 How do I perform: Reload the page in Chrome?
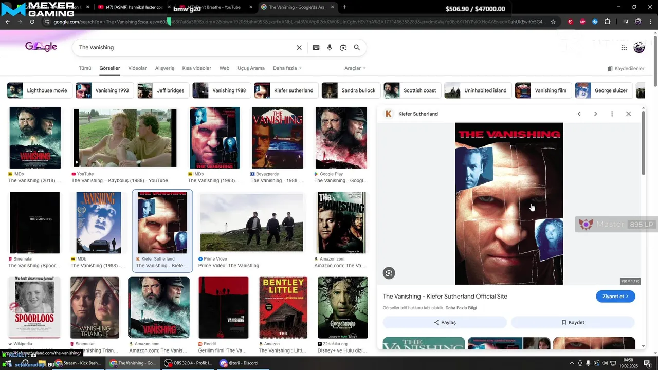tap(32, 22)
